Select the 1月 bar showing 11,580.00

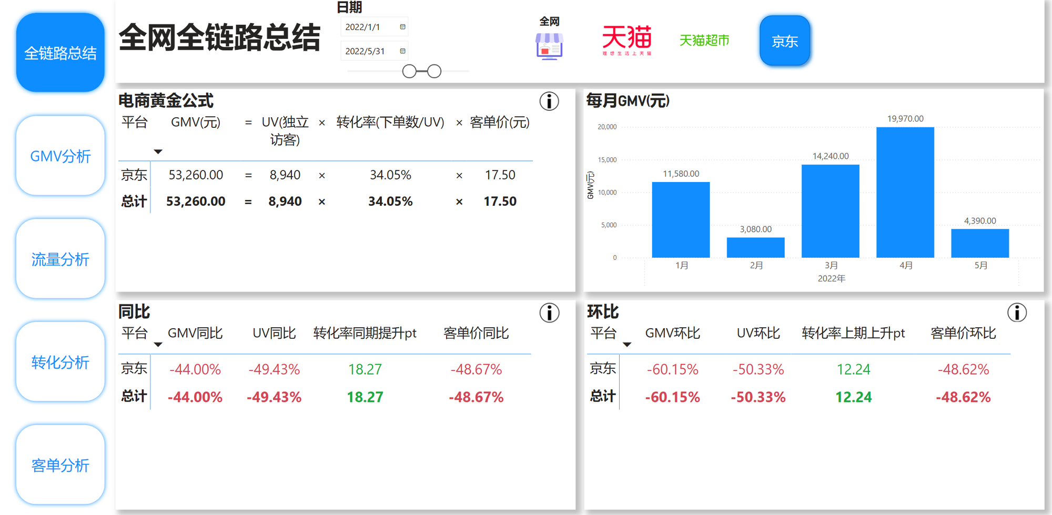681,220
